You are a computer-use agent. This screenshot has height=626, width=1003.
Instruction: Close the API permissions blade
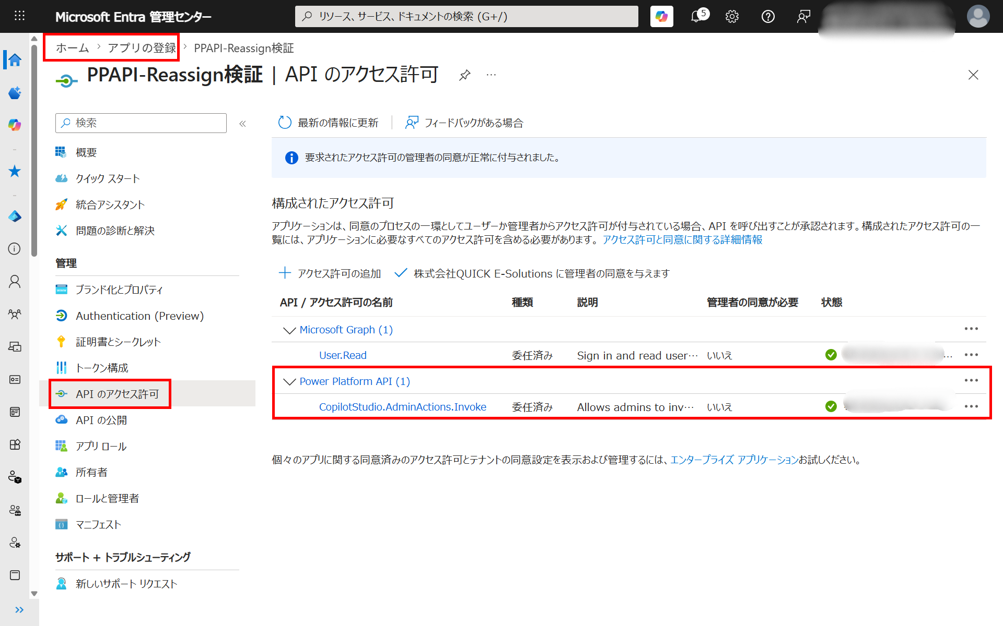pyautogui.click(x=973, y=75)
